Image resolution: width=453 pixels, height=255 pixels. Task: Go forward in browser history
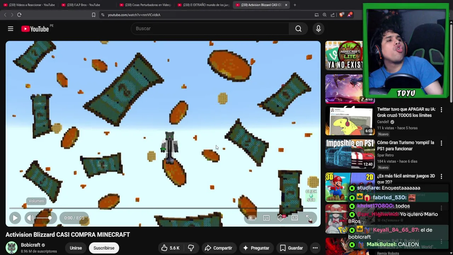12,15
